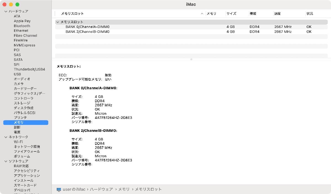Viewport: 331px width, 194px height.
Task: Open the Bluetooth section
Action: pyautogui.click(x=22, y=26)
